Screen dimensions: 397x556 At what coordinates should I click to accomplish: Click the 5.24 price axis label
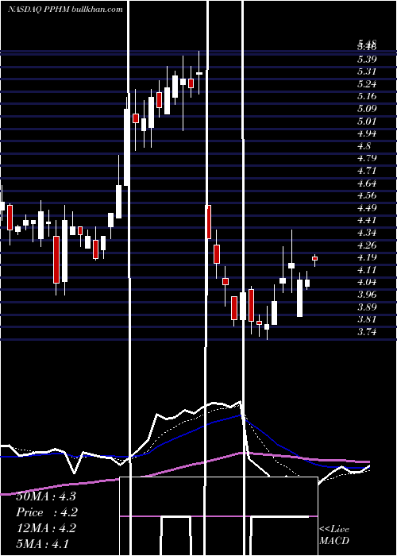tap(367, 84)
